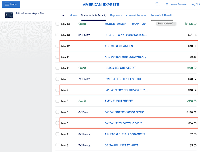
Task: Go to the Home tab
Action: click(x=73, y=15)
